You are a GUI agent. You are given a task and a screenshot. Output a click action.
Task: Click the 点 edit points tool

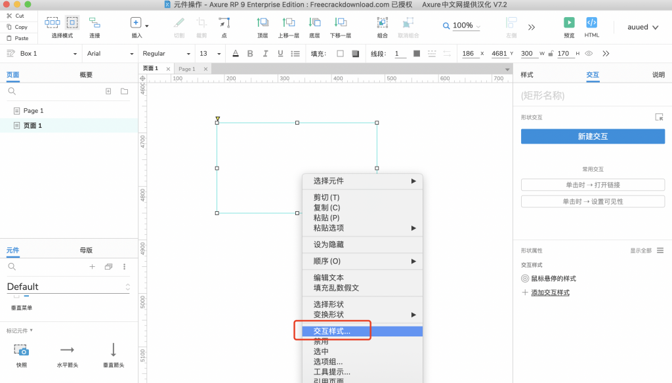[224, 23]
